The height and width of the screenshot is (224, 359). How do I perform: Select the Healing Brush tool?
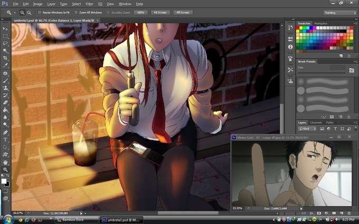coord(5,73)
